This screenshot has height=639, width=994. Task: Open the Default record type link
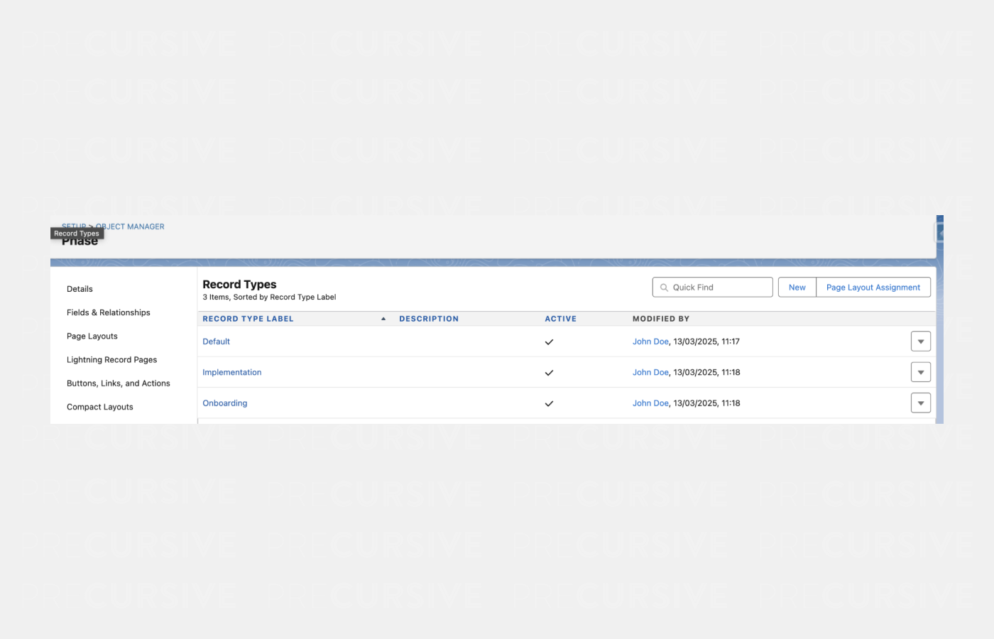pos(217,342)
